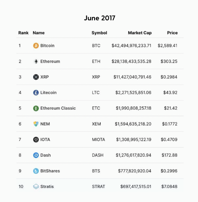Click the Stratis layered logo icon
The width and height of the screenshot is (198, 202).
pyautogui.click(x=36, y=187)
